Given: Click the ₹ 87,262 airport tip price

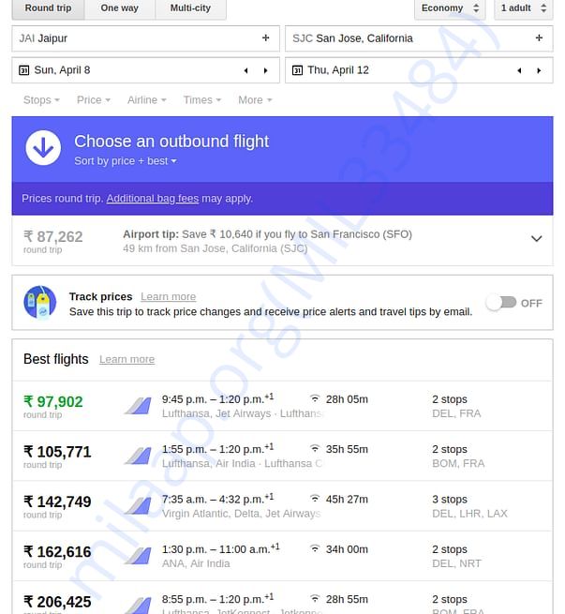Looking at the screenshot, I should [x=52, y=236].
